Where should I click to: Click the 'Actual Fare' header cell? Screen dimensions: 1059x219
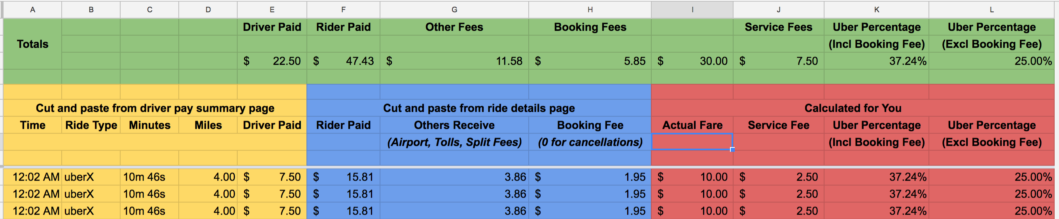pyautogui.click(x=692, y=125)
